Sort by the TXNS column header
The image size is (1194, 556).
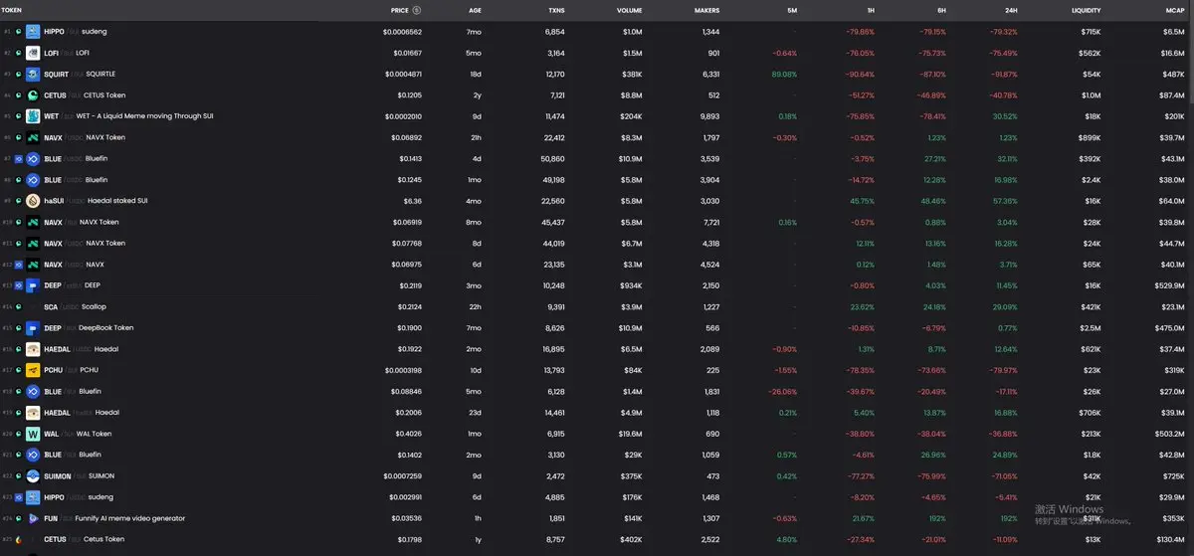[556, 10]
